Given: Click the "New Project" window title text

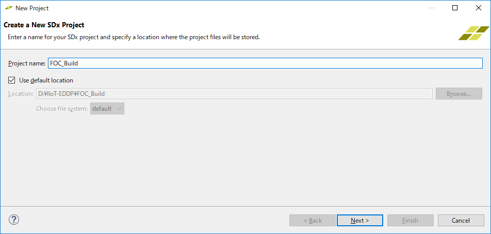Looking at the screenshot, I should coord(32,8).
